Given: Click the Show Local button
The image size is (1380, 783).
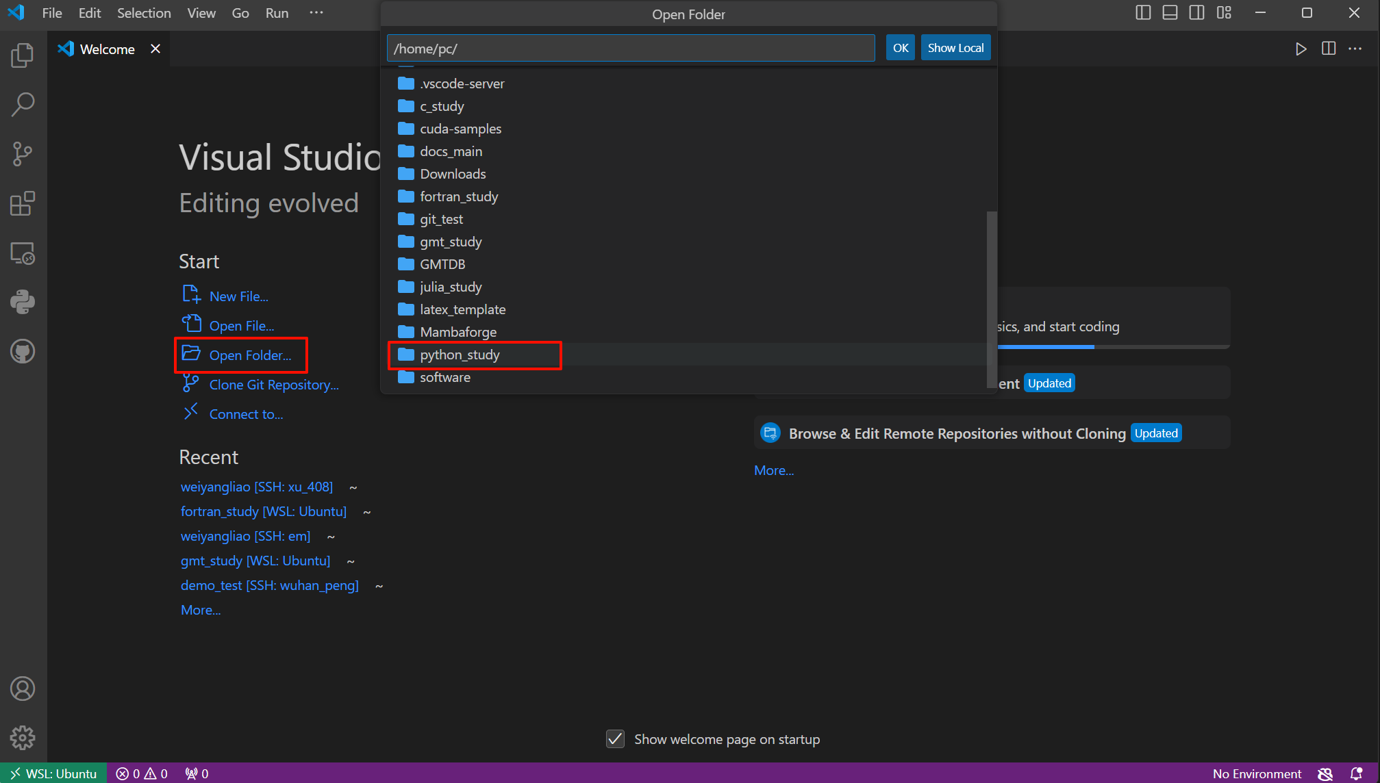Looking at the screenshot, I should 955,48.
